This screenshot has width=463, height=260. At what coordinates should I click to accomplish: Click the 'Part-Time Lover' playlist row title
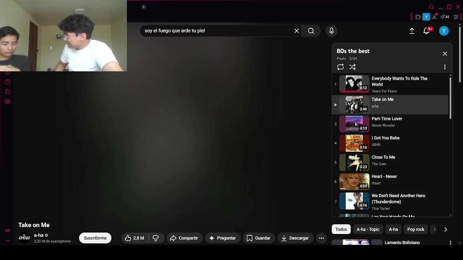[x=387, y=119]
